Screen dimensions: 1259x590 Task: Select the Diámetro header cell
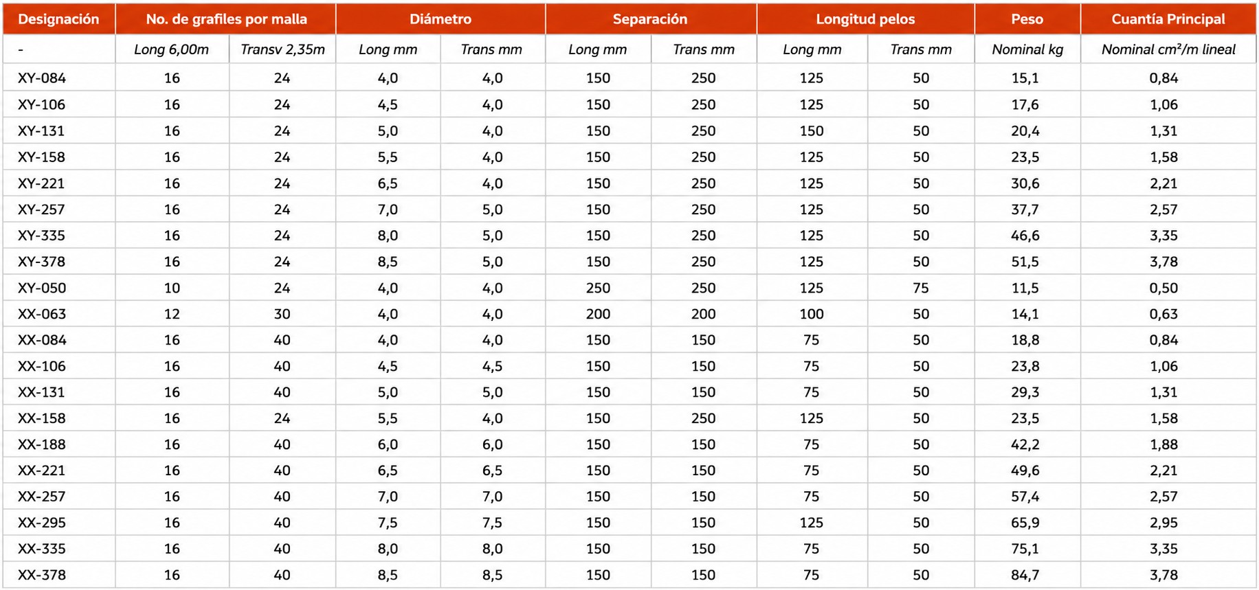[441, 19]
